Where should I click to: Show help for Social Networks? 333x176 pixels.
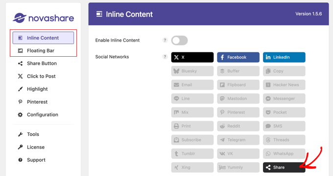165,57
